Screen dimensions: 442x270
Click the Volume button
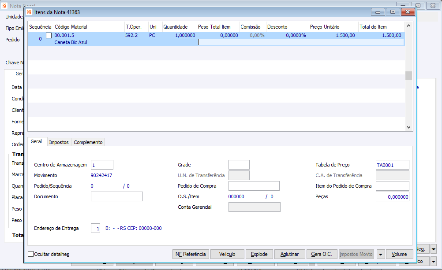click(x=400, y=254)
